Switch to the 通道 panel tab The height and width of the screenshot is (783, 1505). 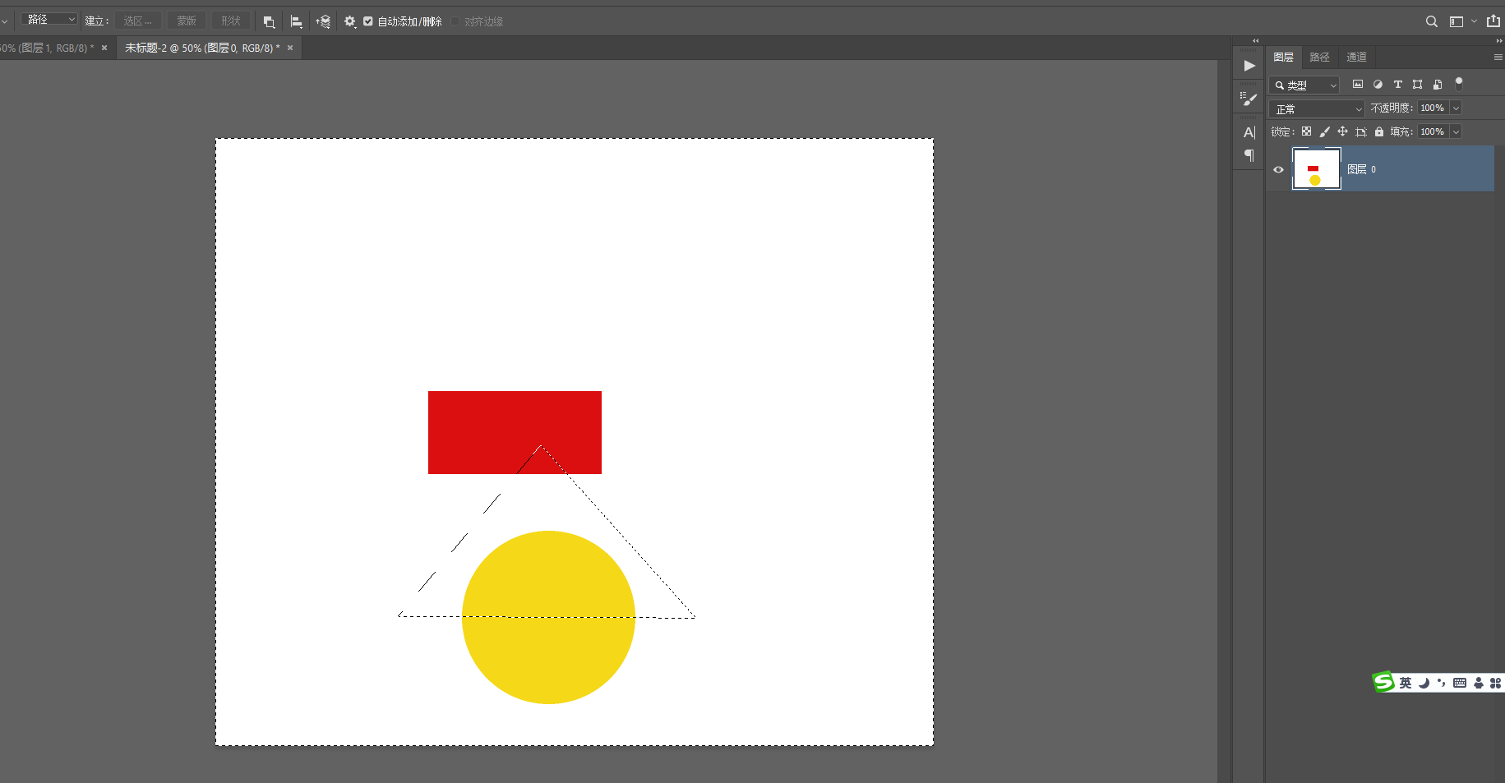pyautogui.click(x=1356, y=58)
